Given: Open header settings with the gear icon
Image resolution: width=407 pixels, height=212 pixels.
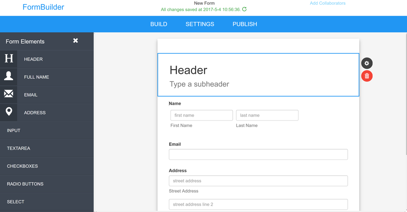Looking at the screenshot, I should [367, 63].
